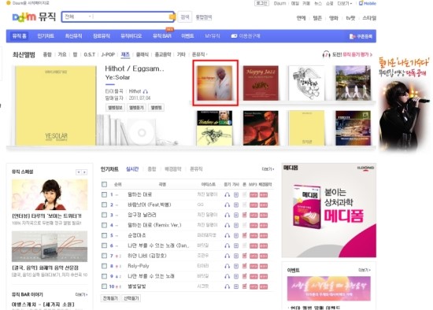This screenshot has width=433, height=310.
Task: Go to 최신뮤직 in navigation bar
Action: coord(73,36)
